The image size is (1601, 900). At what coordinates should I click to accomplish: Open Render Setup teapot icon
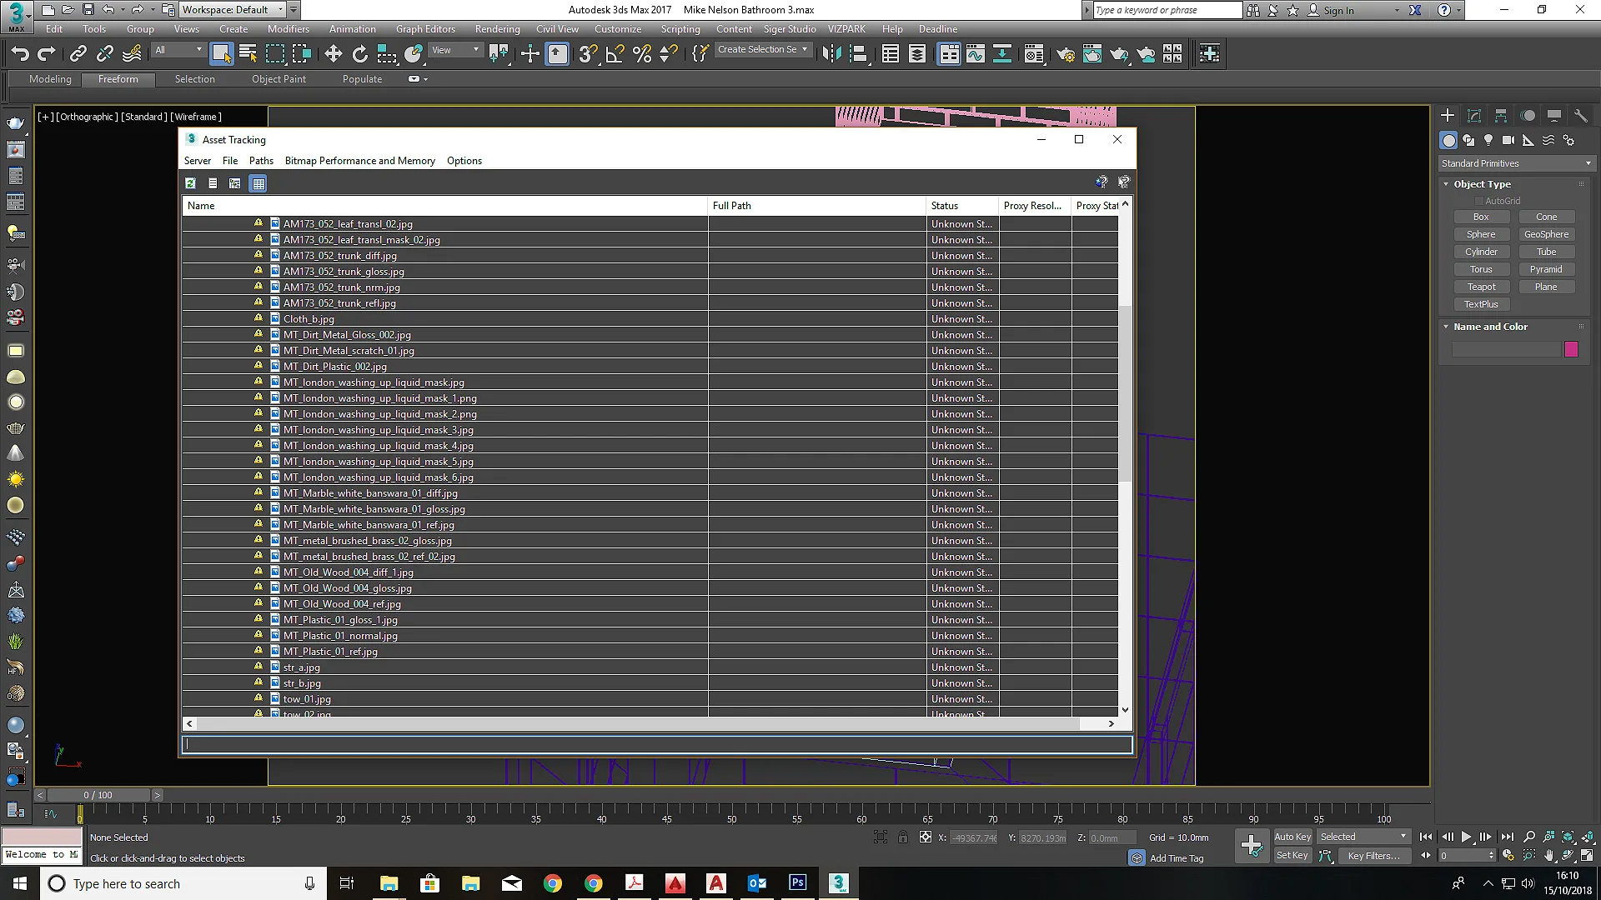[1065, 54]
